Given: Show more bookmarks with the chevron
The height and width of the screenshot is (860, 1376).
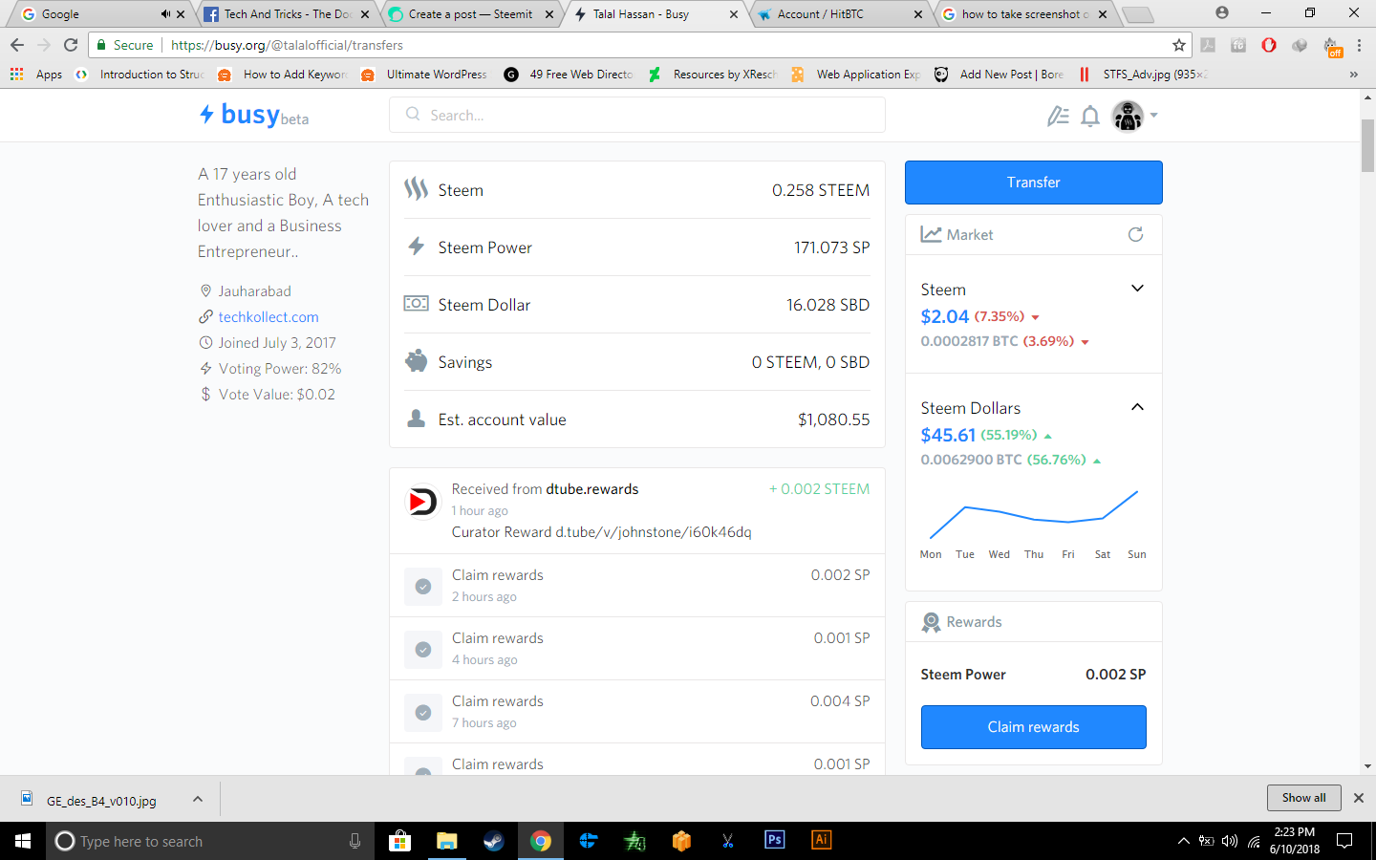Looking at the screenshot, I should point(1353,75).
